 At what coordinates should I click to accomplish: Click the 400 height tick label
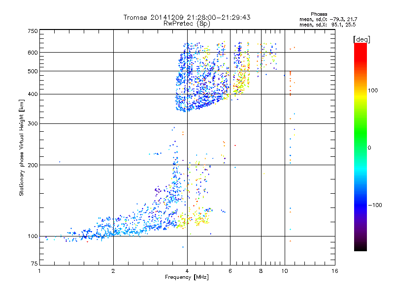pos(33,94)
